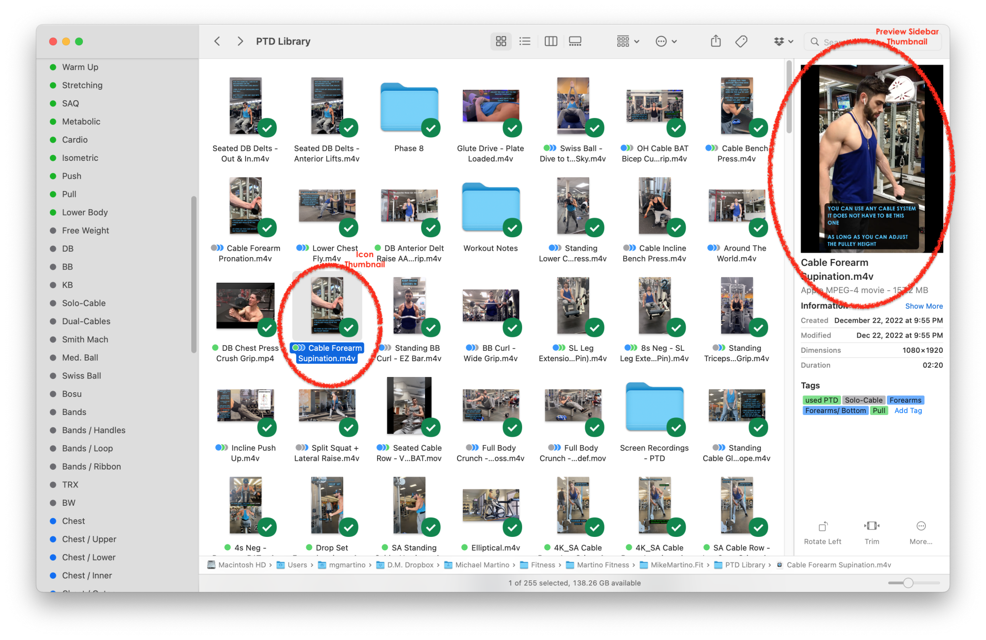Viewport: 986px width, 640px height.
Task: Open the Share icon in the toolbar
Action: tap(715, 41)
